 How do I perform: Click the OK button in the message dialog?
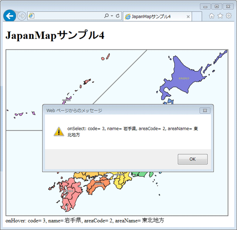[x=192, y=159]
